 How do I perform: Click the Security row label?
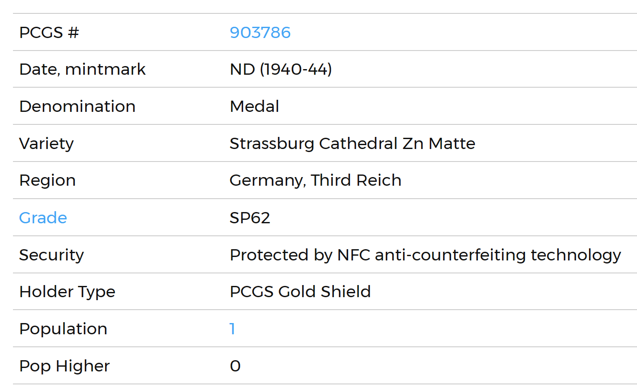point(51,255)
